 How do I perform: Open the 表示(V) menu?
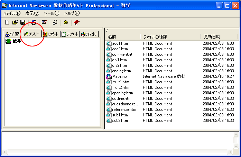tap(32, 13)
